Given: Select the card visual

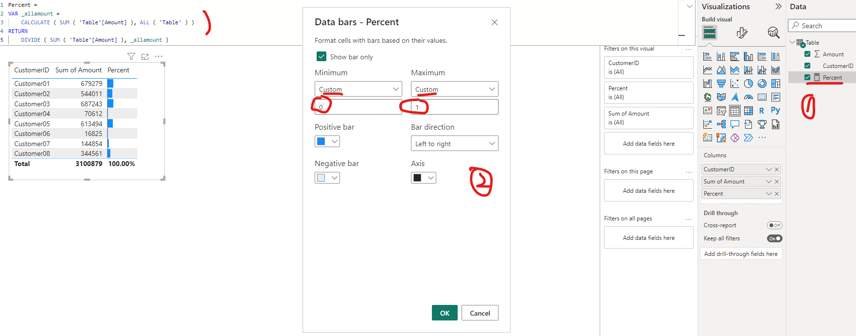Looking at the screenshot, I should pos(762,97).
